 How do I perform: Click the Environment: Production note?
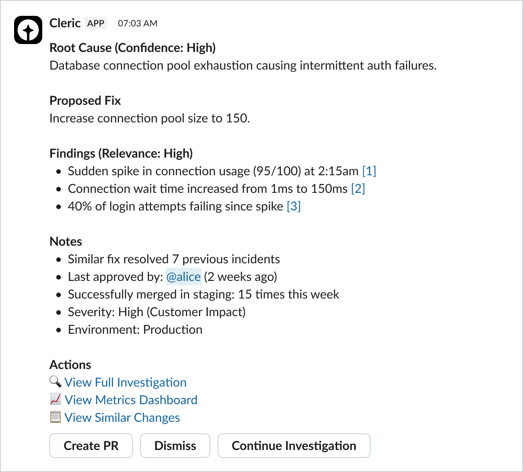coord(135,329)
